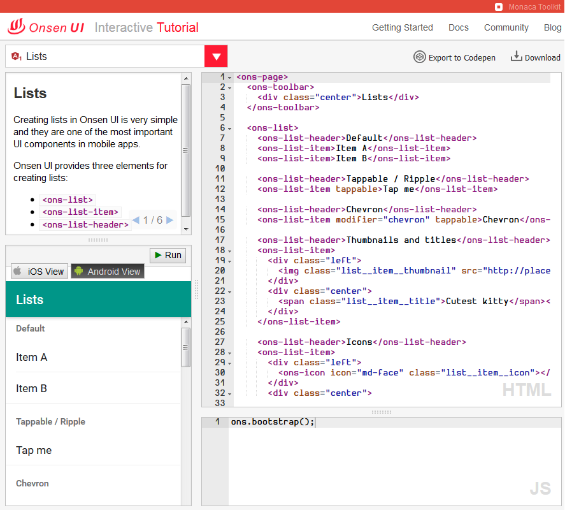Click the tutorial text panel scrollbar
Viewport: 565px width, 510px height.
coord(185,150)
